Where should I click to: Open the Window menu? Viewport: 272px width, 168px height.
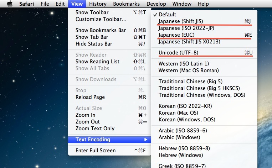pos(182,4)
